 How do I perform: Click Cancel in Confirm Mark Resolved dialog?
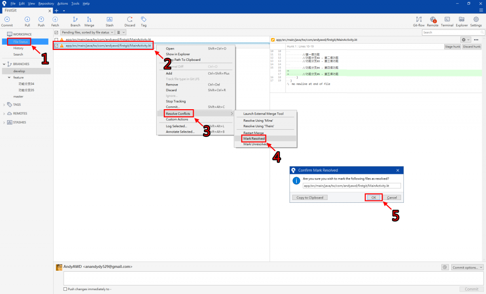(392, 198)
